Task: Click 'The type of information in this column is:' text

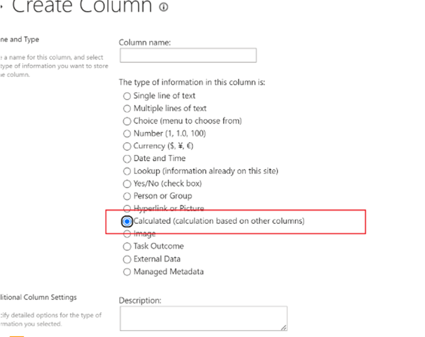Action: click(x=192, y=82)
